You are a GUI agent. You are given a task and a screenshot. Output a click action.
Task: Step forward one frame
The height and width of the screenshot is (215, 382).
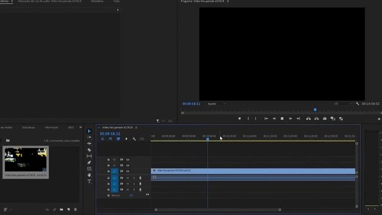291,119
